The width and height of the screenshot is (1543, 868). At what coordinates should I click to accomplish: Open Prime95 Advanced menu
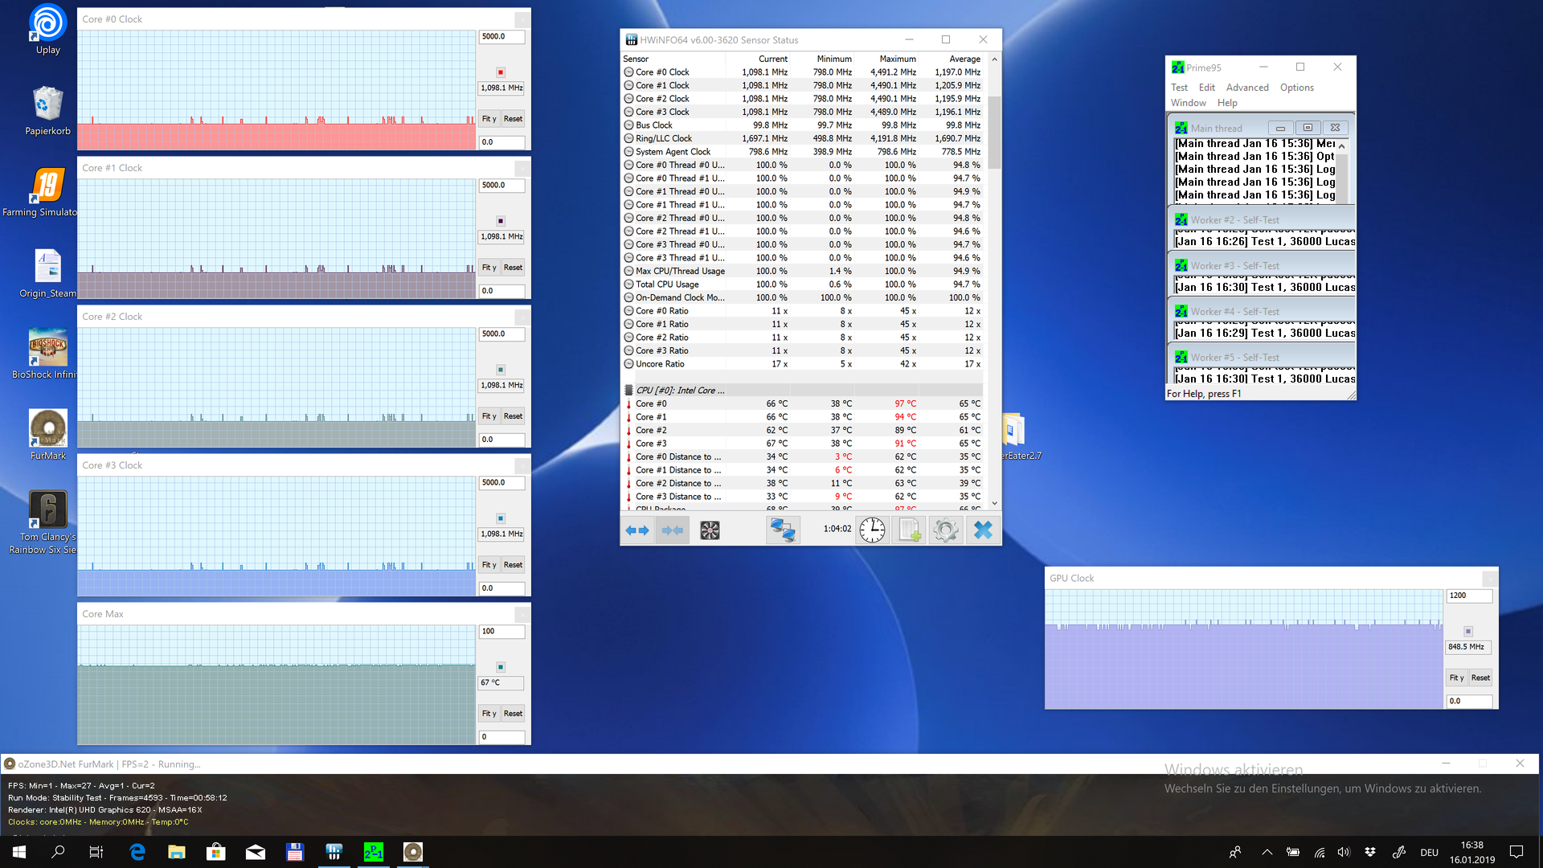tap(1247, 88)
